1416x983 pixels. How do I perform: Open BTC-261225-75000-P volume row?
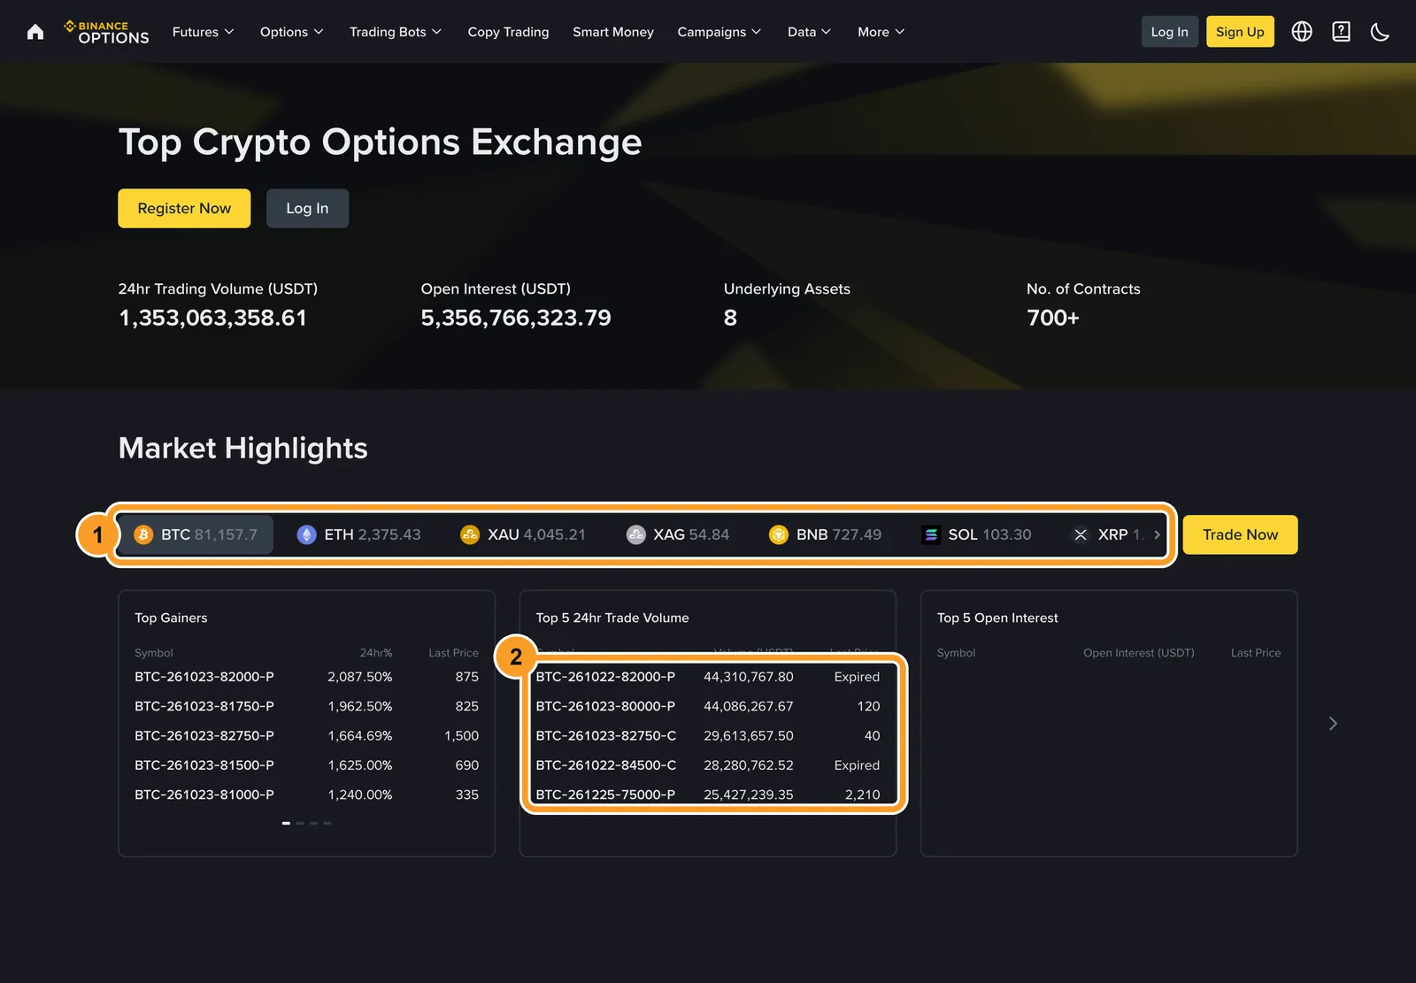coord(708,795)
